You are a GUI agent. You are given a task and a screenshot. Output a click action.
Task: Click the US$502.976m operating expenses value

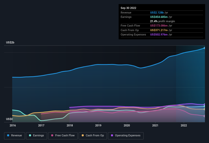[x=159, y=35]
